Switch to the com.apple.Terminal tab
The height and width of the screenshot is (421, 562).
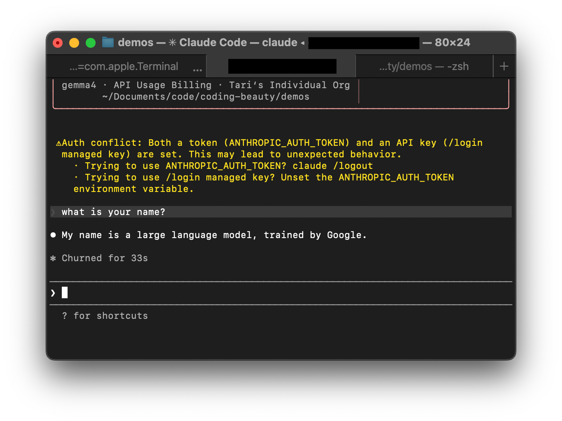tap(124, 66)
